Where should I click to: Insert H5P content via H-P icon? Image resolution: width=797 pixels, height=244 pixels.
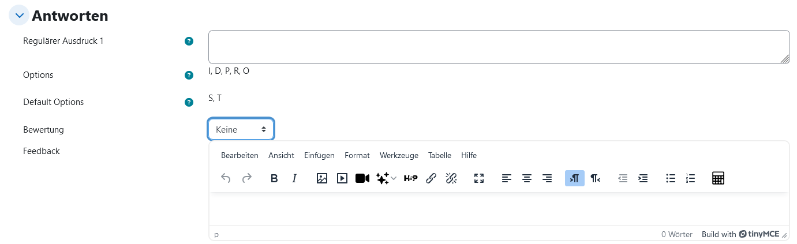pos(410,178)
